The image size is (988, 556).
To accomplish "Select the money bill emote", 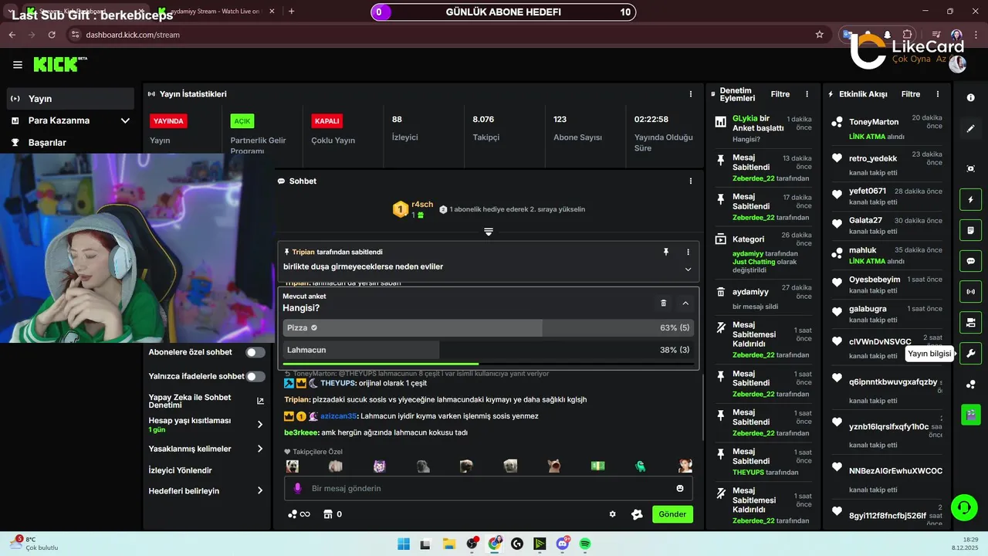I will tap(597, 466).
